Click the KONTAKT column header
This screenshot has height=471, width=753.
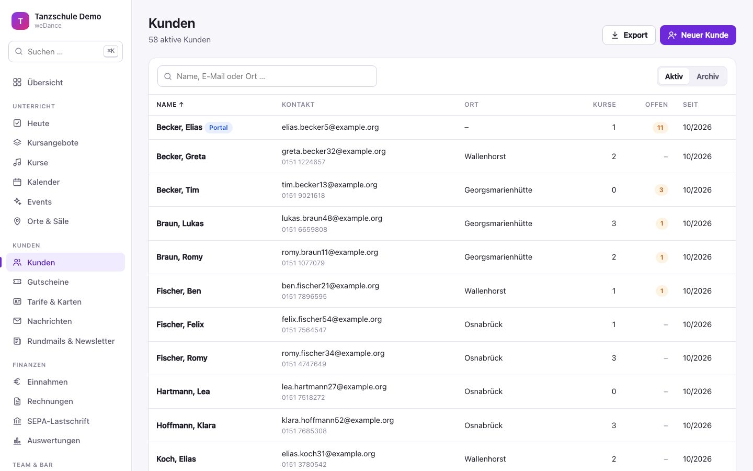coord(298,105)
